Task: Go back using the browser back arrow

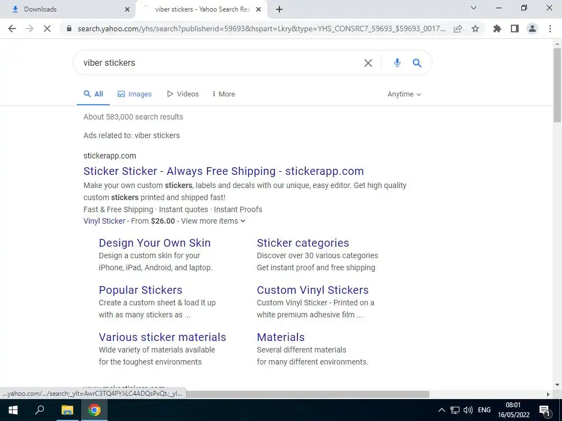Action: click(12, 29)
